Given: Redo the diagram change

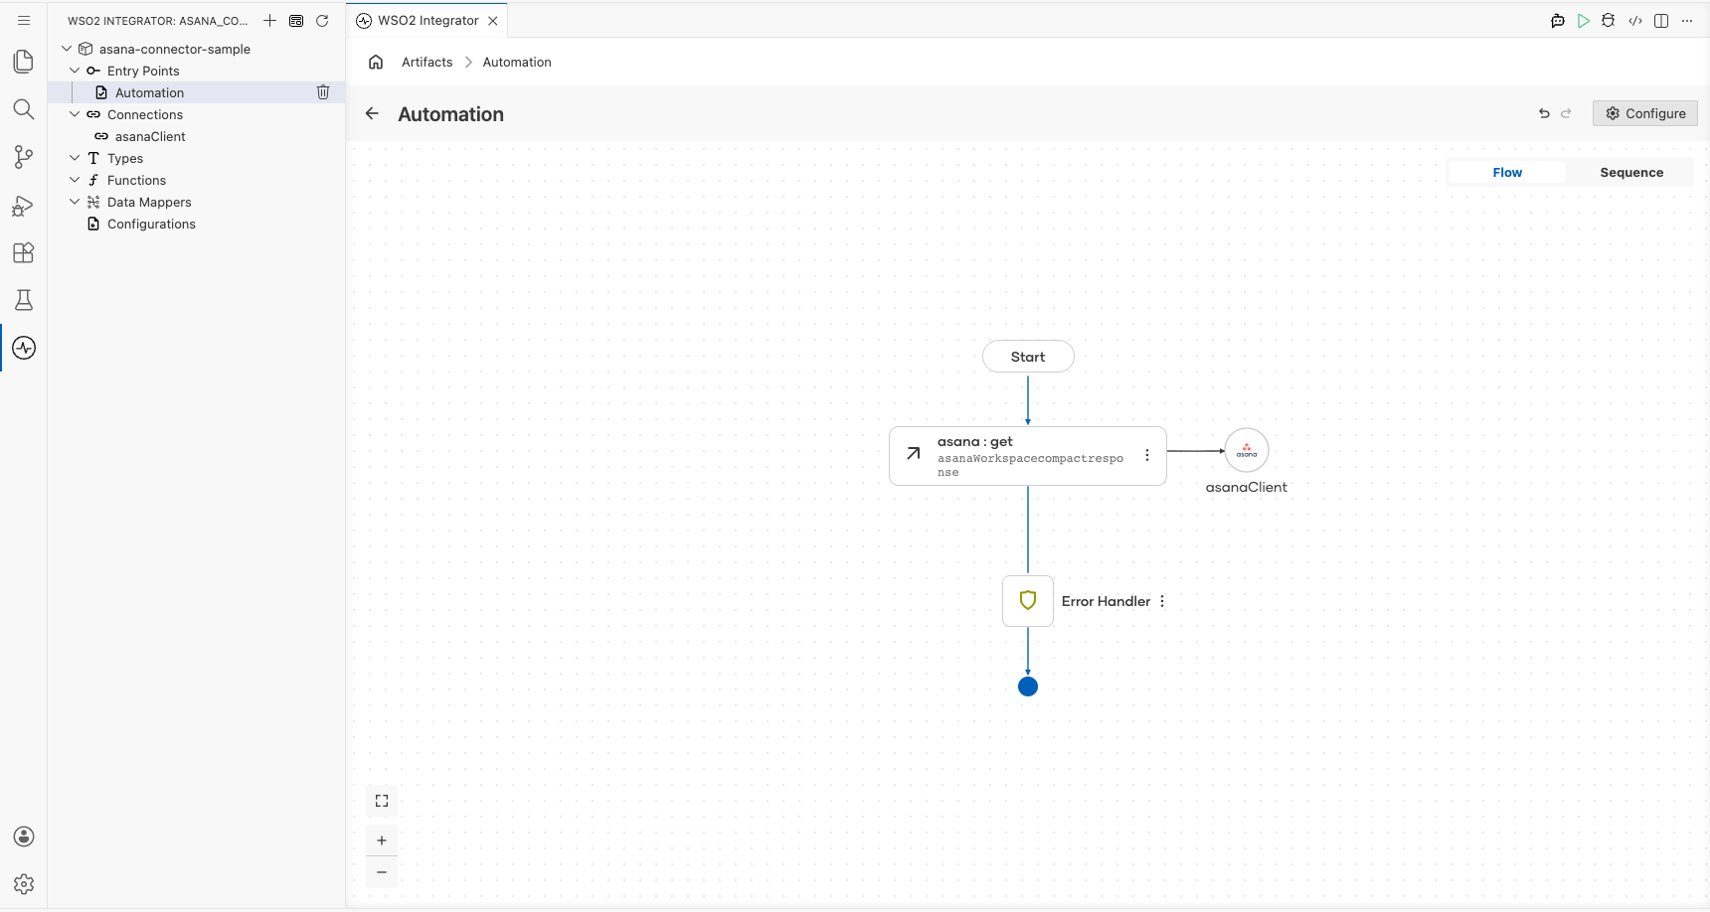Looking at the screenshot, I should coord(1566,113).
